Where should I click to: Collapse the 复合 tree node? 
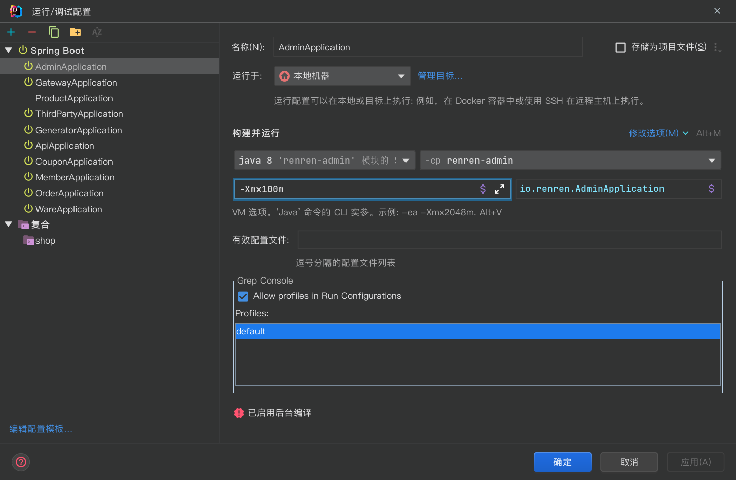coord(9,224)
